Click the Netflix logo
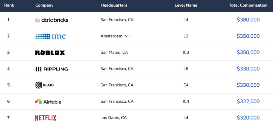The image size is (273, 124). (45, 118)
